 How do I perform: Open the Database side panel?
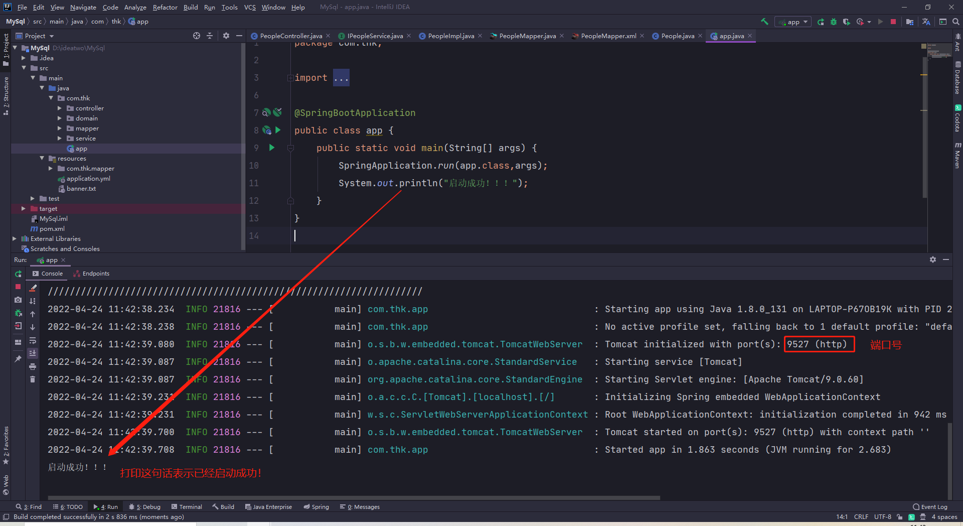(957, 77)
